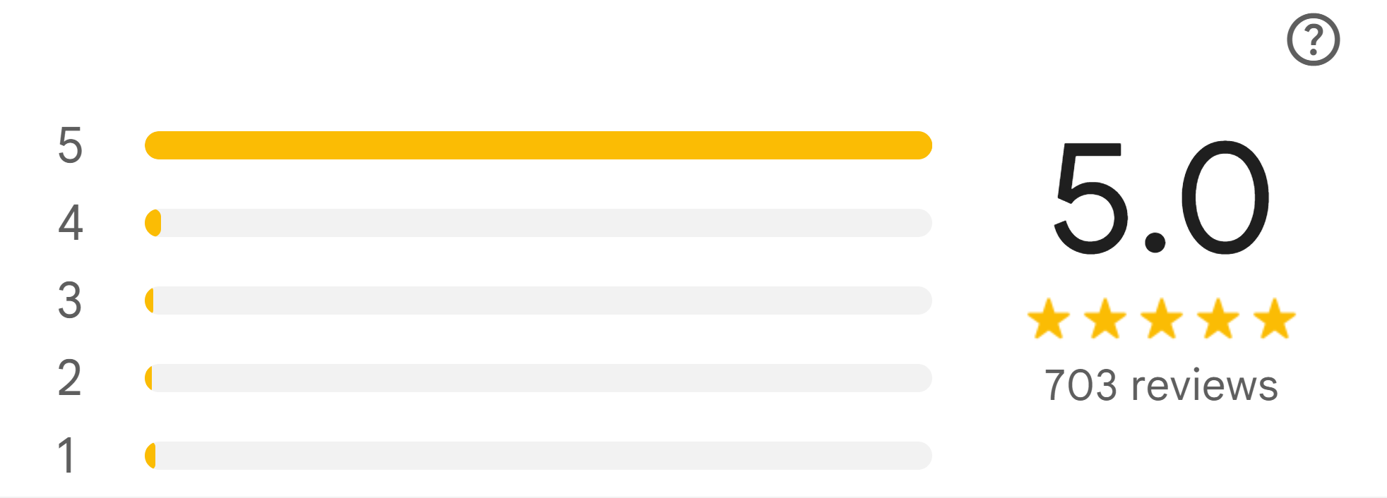Image resolution: width=1387 pixels, height=498 pixels.
Task: Click the number 4 rating label
Action: coord(70,223)
